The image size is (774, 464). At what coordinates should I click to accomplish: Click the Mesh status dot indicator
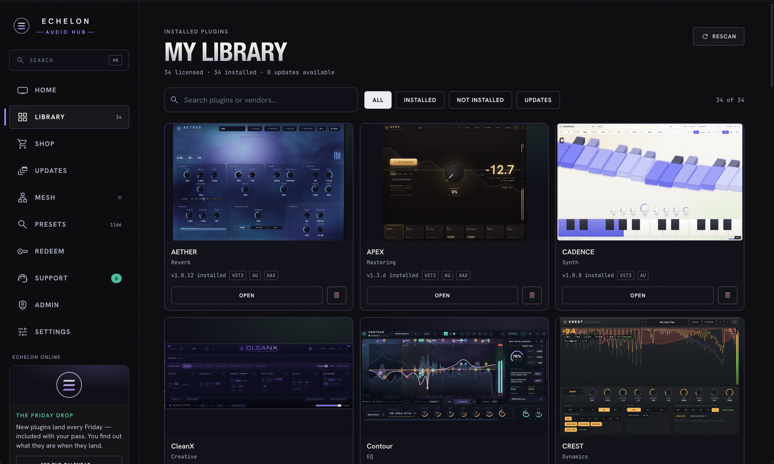119,197
